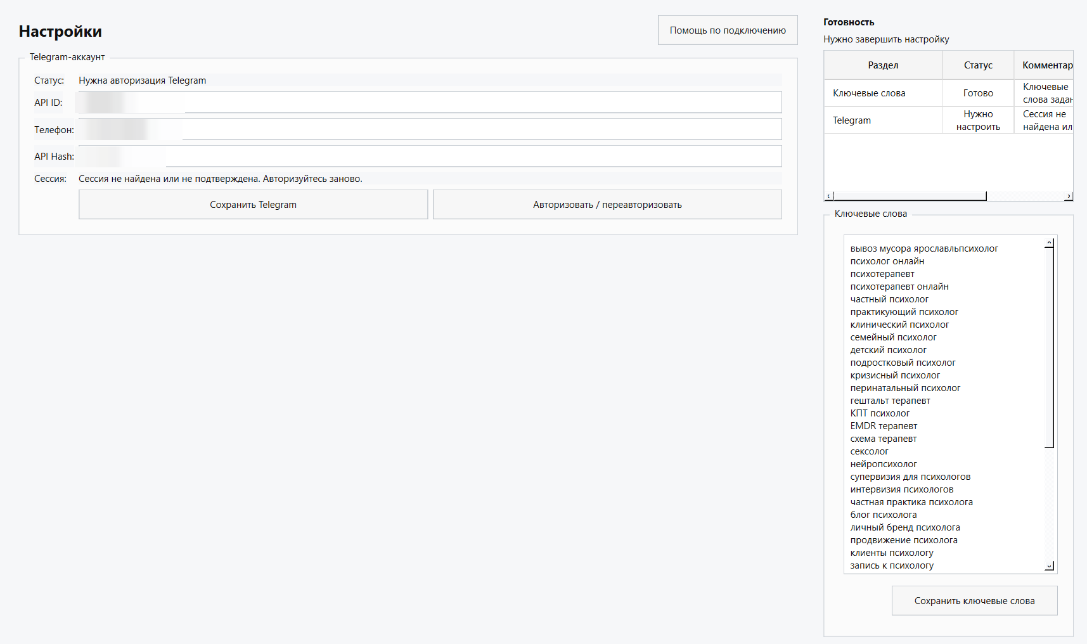Viewport: 1087px width, 644px height.
Task: Click the keyword list's vertical scrollbar thumb
Action: pyautogui.click(x=1050, y=347)
